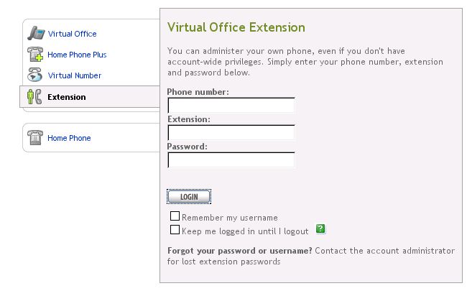The width and height of the screenshot is (467, 291).
Task: Open the Virtual Office text link
Action: [72, 34]
